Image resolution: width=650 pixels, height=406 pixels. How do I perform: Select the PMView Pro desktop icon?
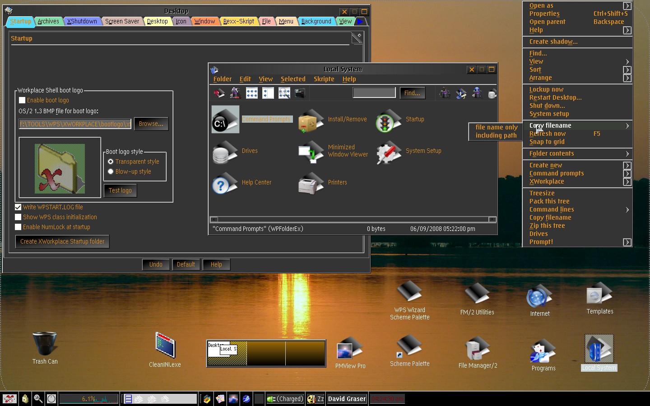(350, 348)
